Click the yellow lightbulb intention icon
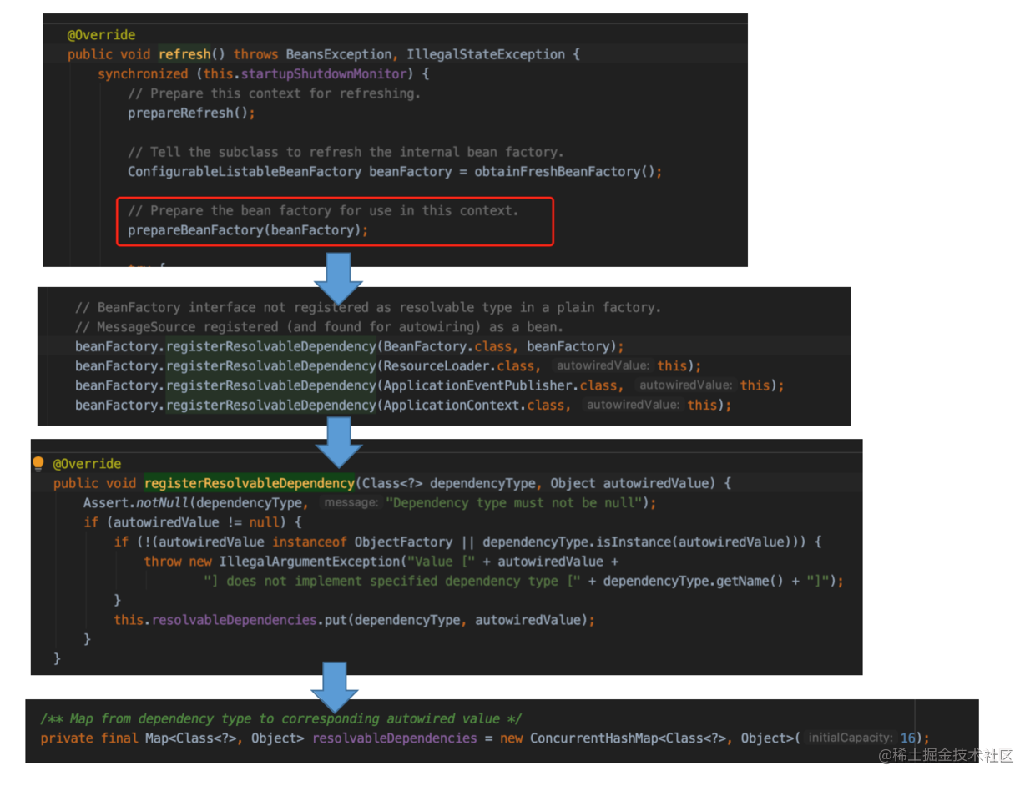 38,464
